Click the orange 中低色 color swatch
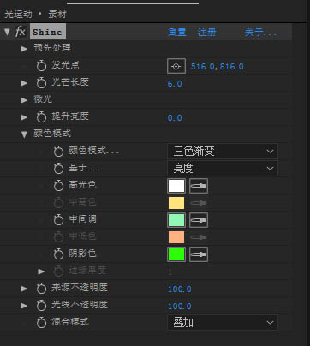The height and width of the screenshot is (346, 310). click(x=176, y=237)
